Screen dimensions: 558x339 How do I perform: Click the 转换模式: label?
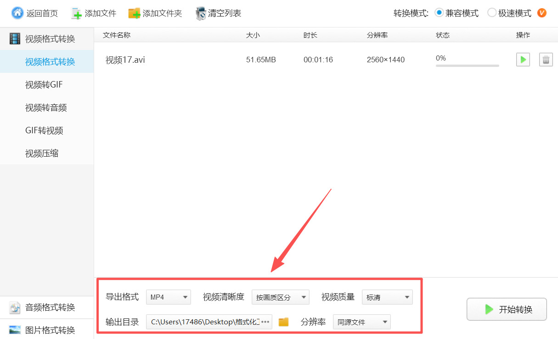411,13
